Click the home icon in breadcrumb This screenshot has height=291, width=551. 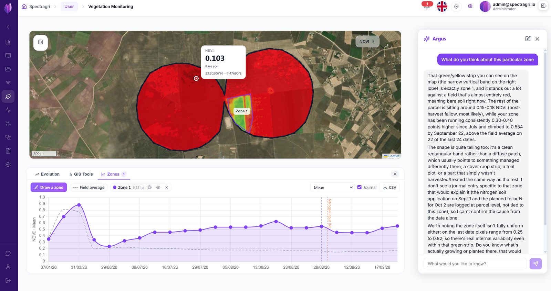click(x=24, y=7)
